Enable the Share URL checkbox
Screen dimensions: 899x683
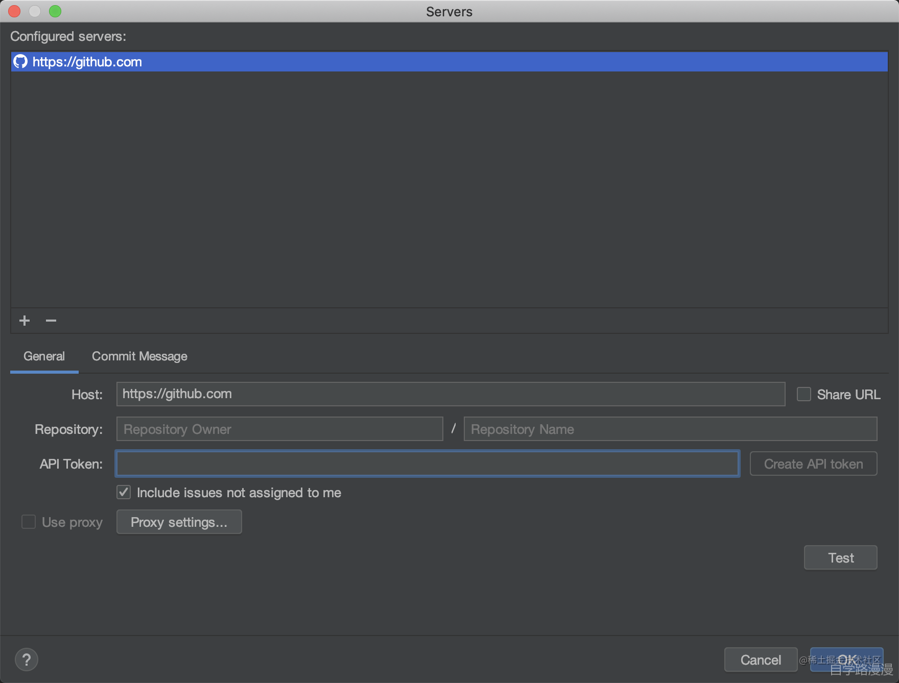coord(804,394)
